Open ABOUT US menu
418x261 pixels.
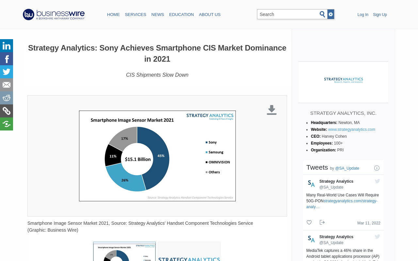210,15
